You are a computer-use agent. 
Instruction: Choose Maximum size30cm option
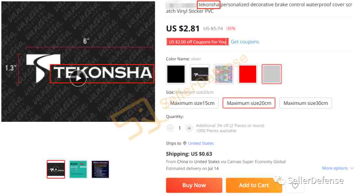[x=306, y=103]
